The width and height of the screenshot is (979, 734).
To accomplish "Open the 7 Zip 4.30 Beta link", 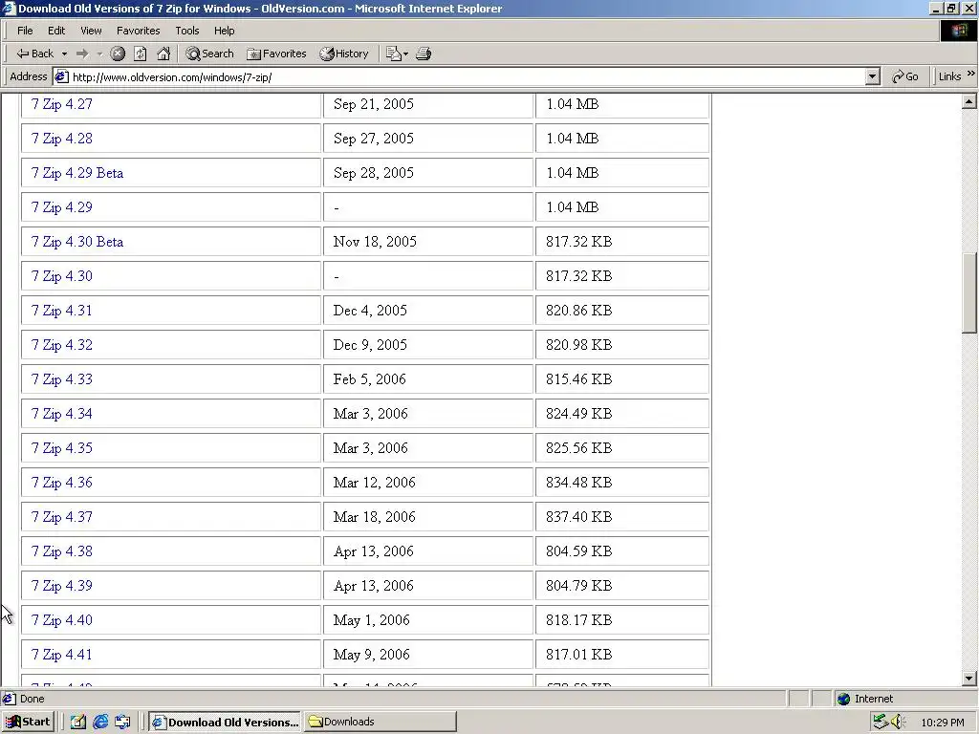I will click(77, 242).
